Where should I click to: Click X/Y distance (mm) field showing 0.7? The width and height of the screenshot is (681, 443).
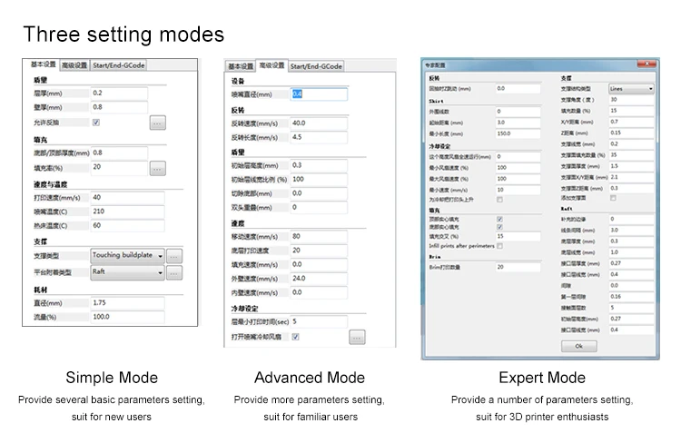tap(631, 122)
